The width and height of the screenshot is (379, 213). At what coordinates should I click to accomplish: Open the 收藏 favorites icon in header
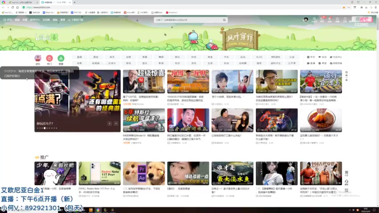[337, 19]
